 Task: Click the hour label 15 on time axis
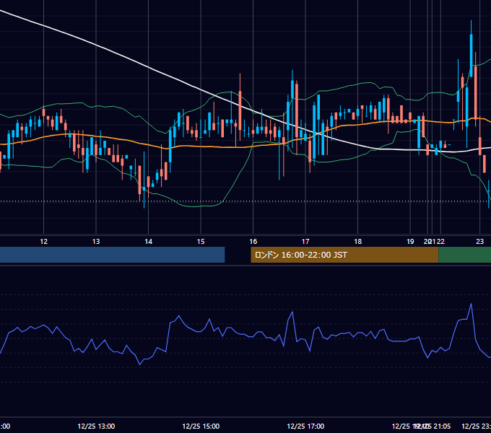point(201,242)
